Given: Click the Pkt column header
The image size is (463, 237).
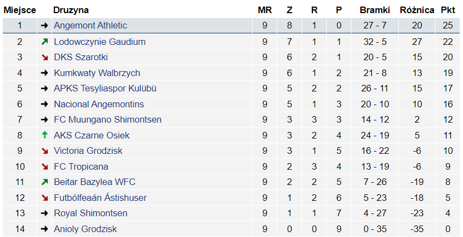Looking at the screenshot, I should click(x=448, y=10).
